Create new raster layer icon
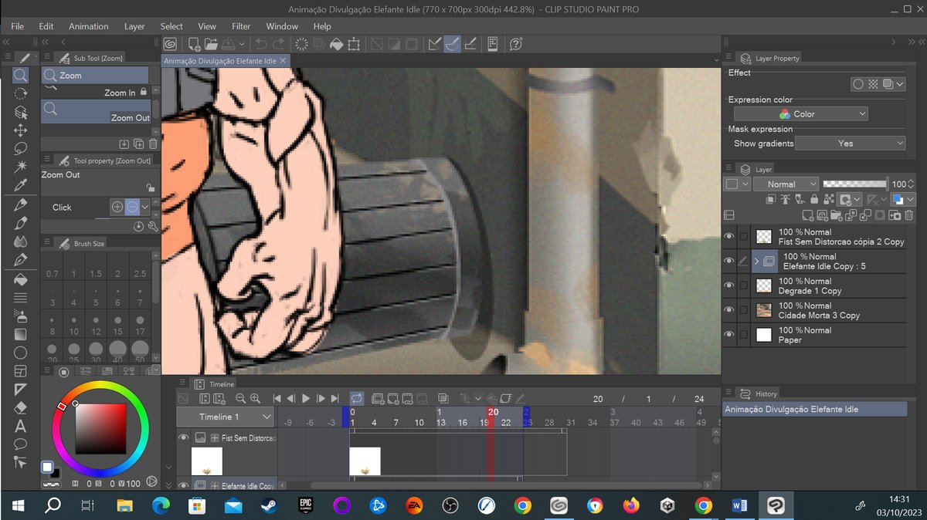This screenshot has width=927, height=520. (808, 215)
